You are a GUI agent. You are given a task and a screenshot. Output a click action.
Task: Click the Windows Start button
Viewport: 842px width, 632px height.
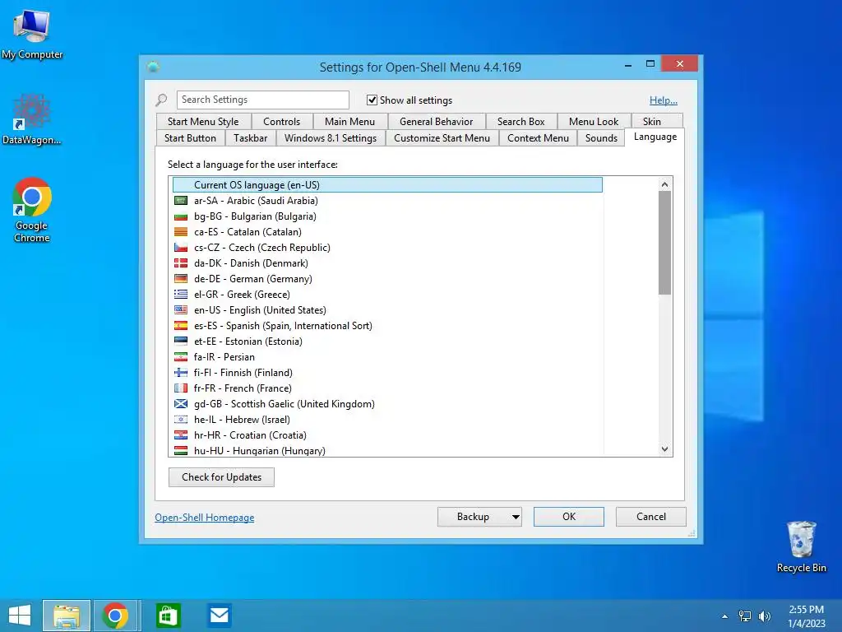(20, 616)
